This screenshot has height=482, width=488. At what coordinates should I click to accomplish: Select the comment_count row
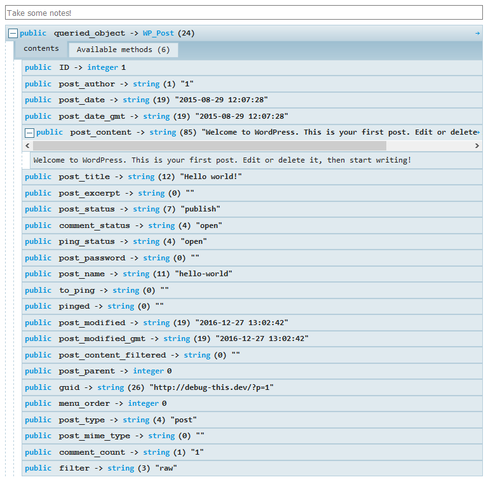click(x=252, y=452)
